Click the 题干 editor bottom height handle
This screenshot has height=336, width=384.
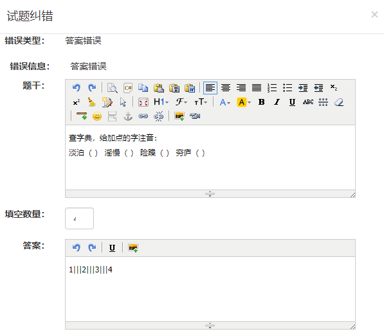pos(210,193)
